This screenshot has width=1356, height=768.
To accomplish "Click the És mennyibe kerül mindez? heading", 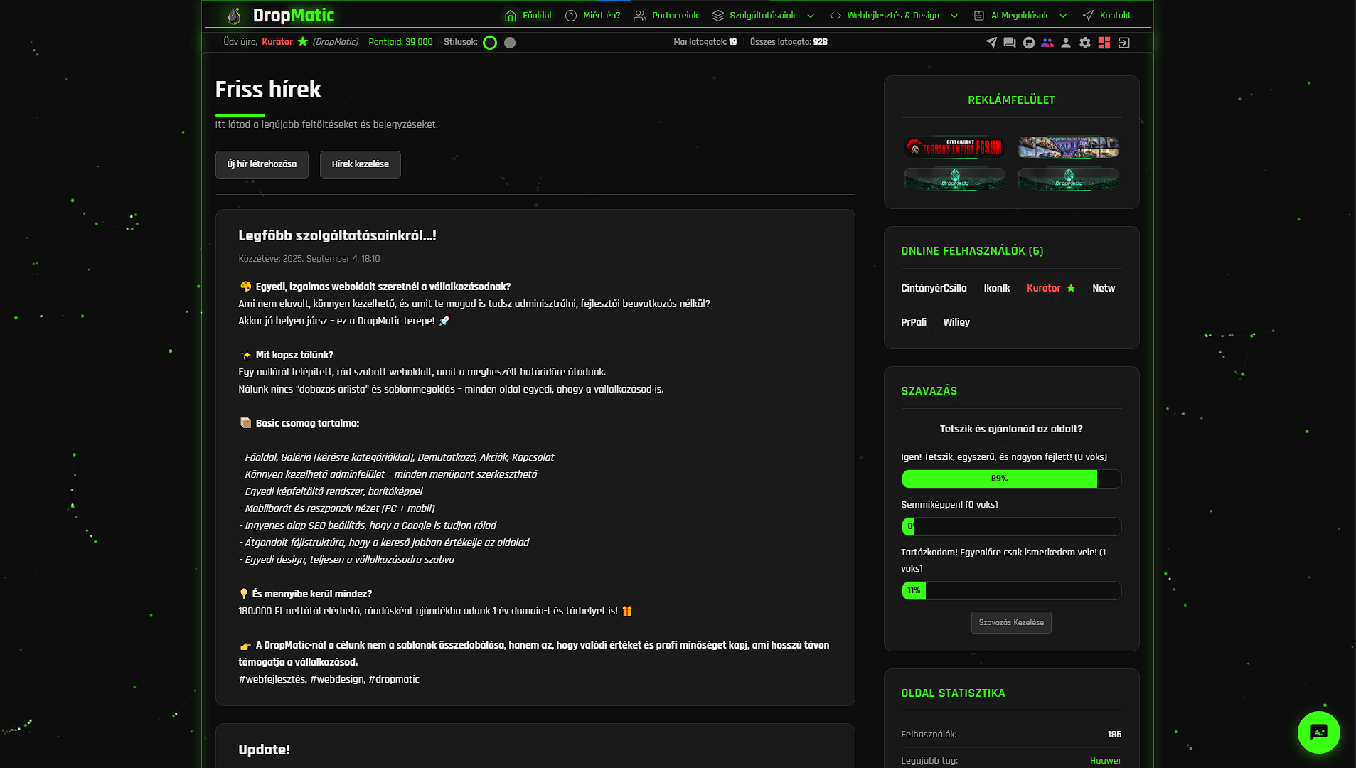I will [x=311, y=594].
